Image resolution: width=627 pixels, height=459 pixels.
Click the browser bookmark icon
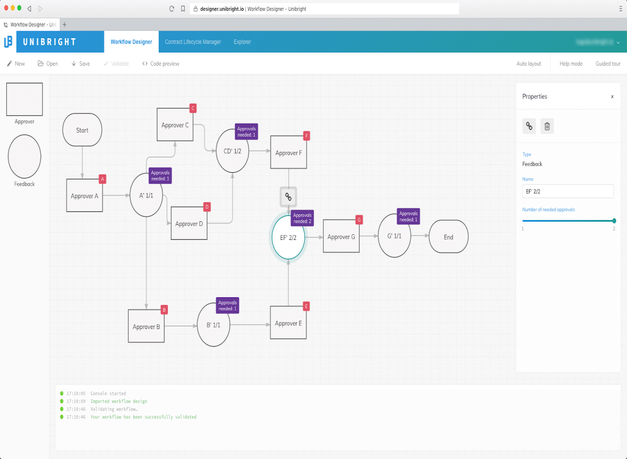(183, 8)
